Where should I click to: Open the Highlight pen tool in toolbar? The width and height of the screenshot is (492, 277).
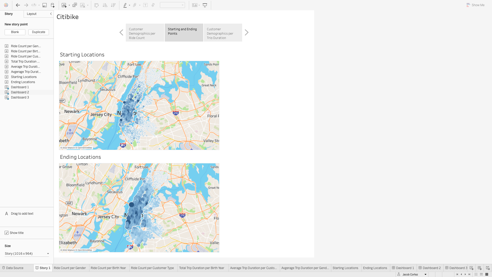click(126, 5)
